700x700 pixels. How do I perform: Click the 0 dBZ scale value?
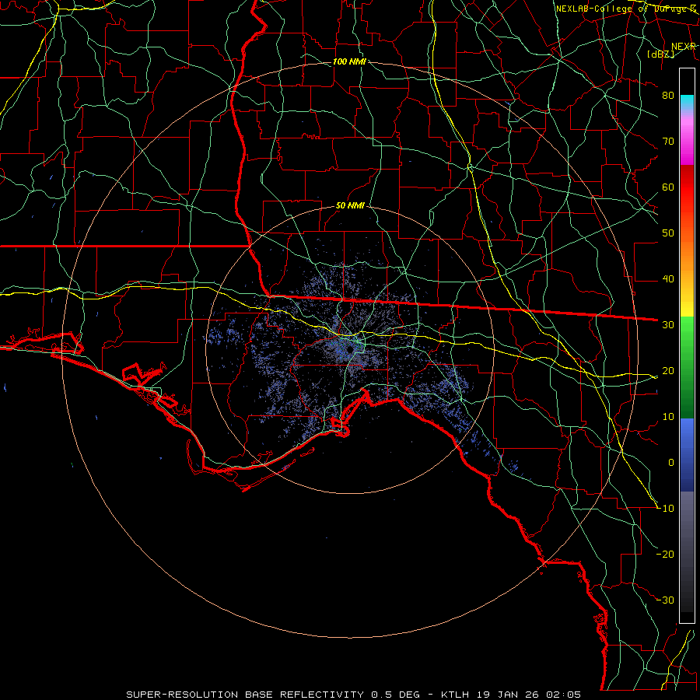click(x=671, y=463)
